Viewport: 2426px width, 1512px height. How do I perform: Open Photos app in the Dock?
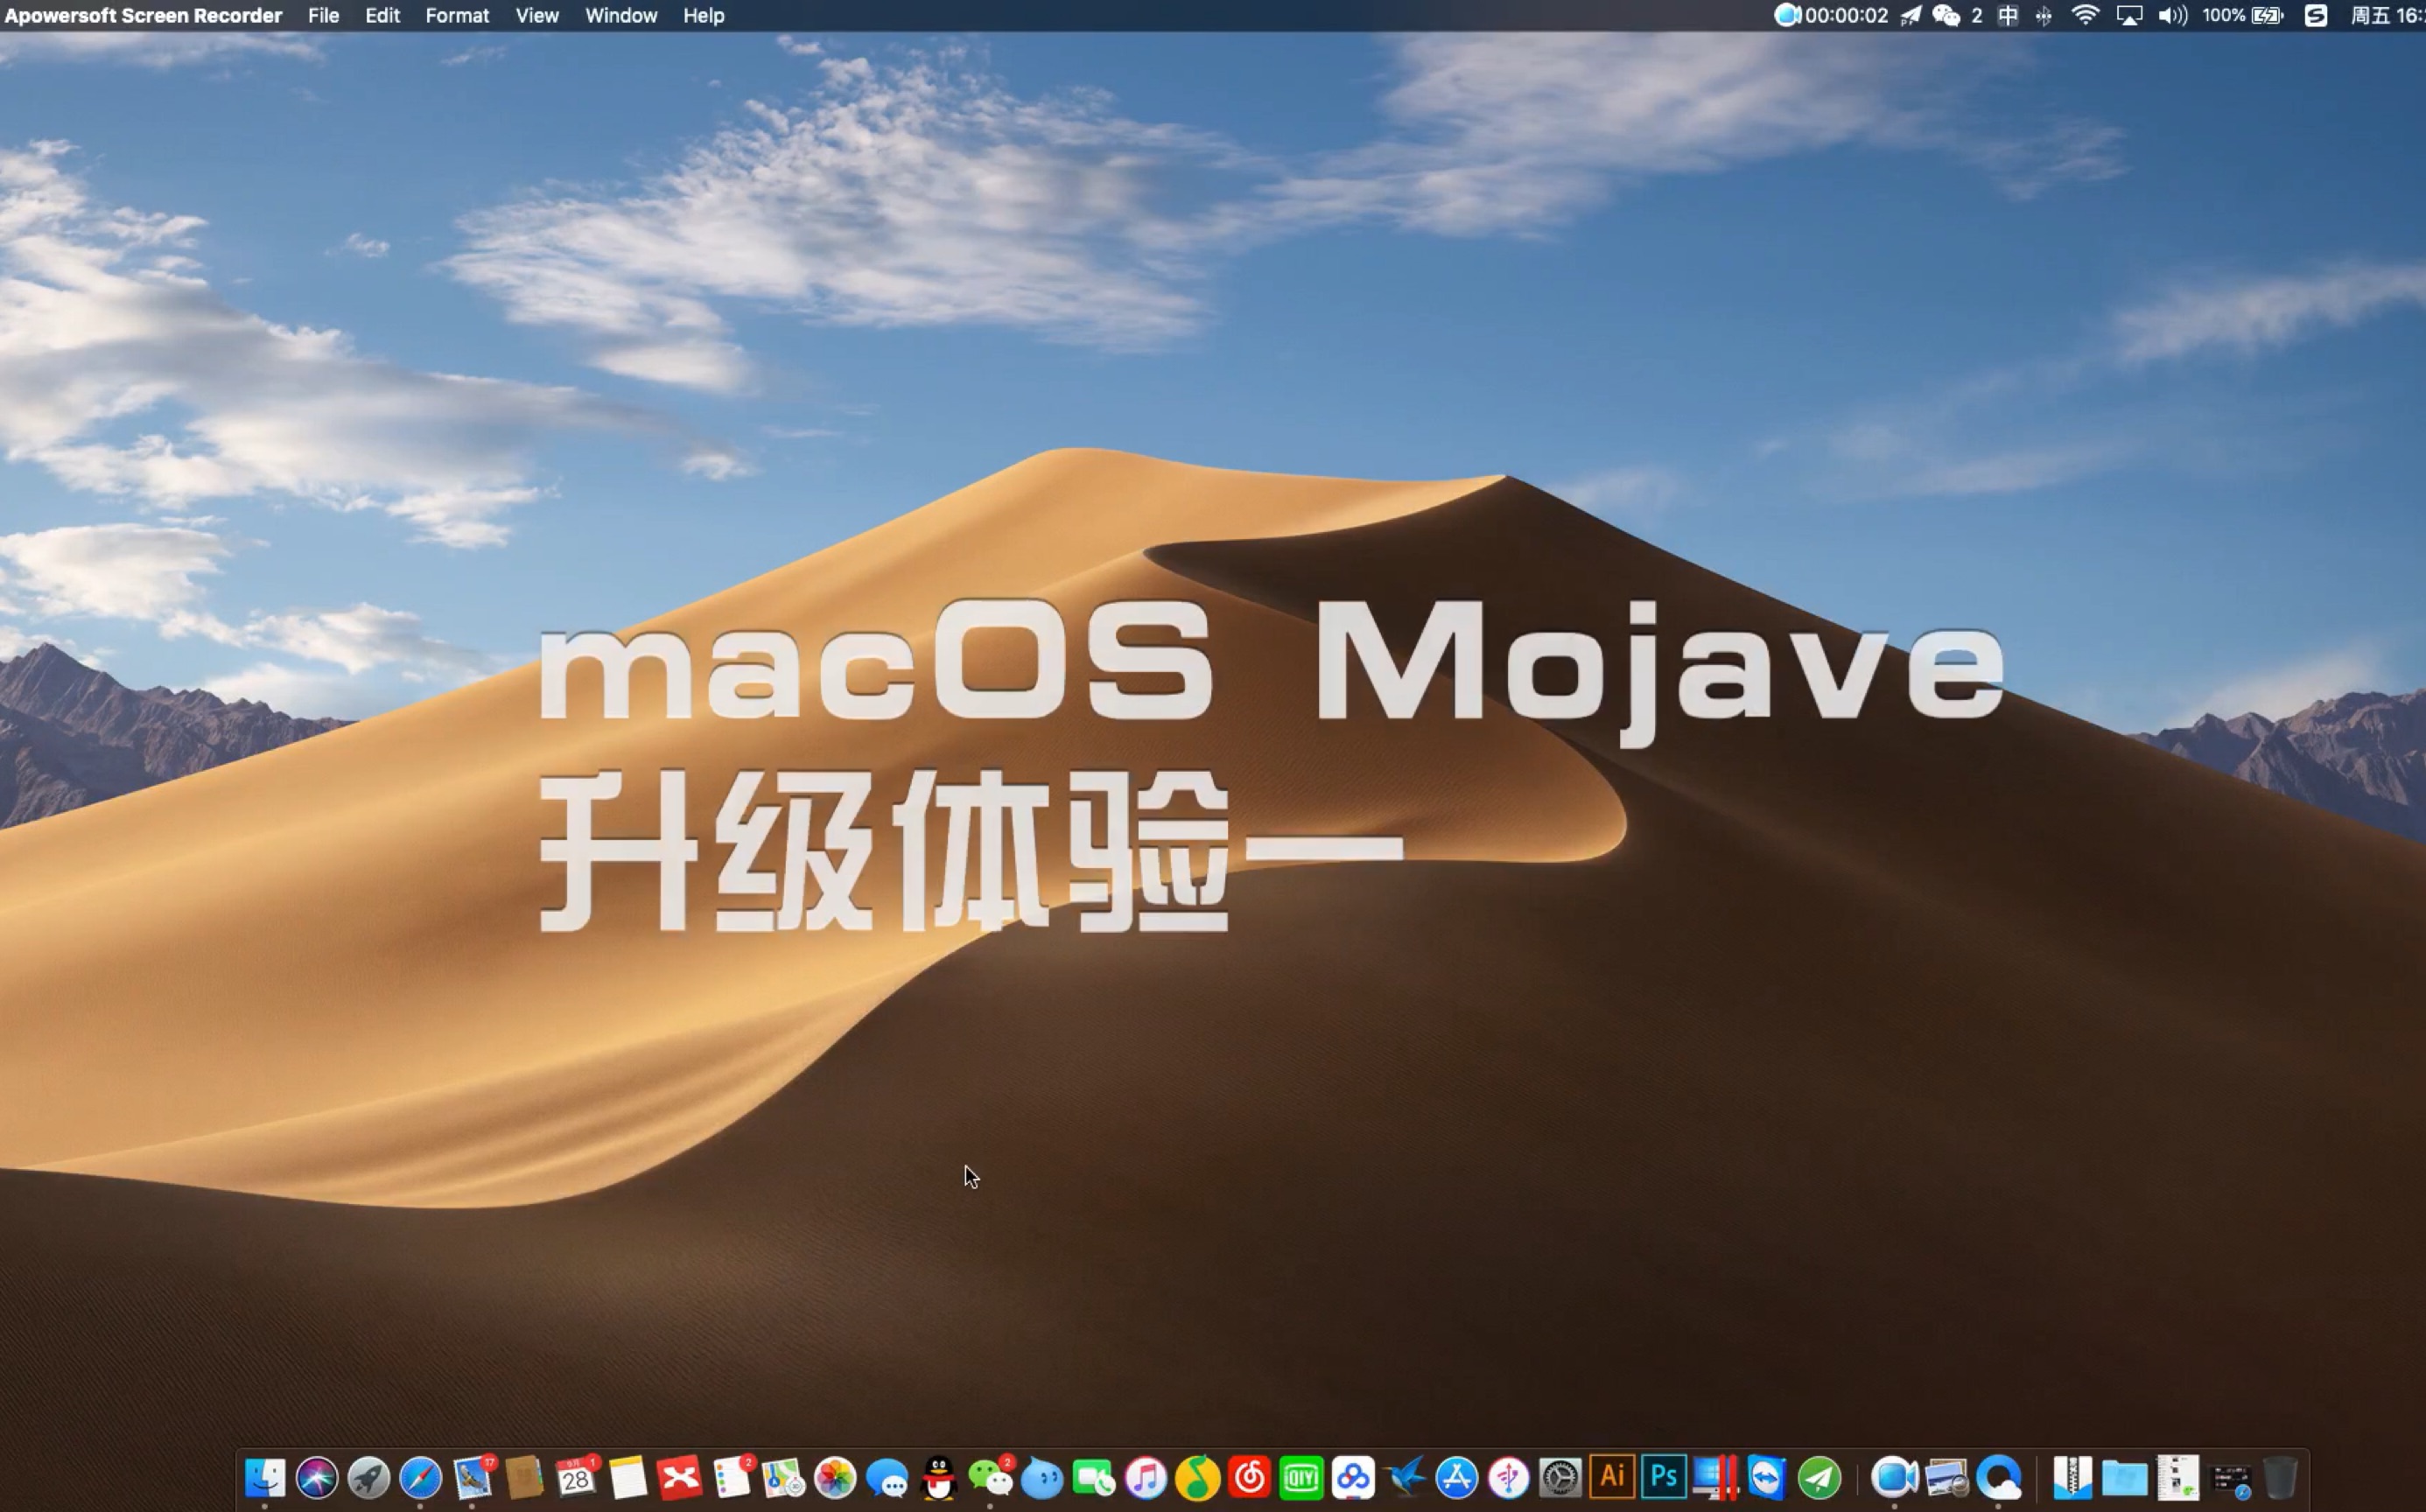click(x=835, y=1477)
